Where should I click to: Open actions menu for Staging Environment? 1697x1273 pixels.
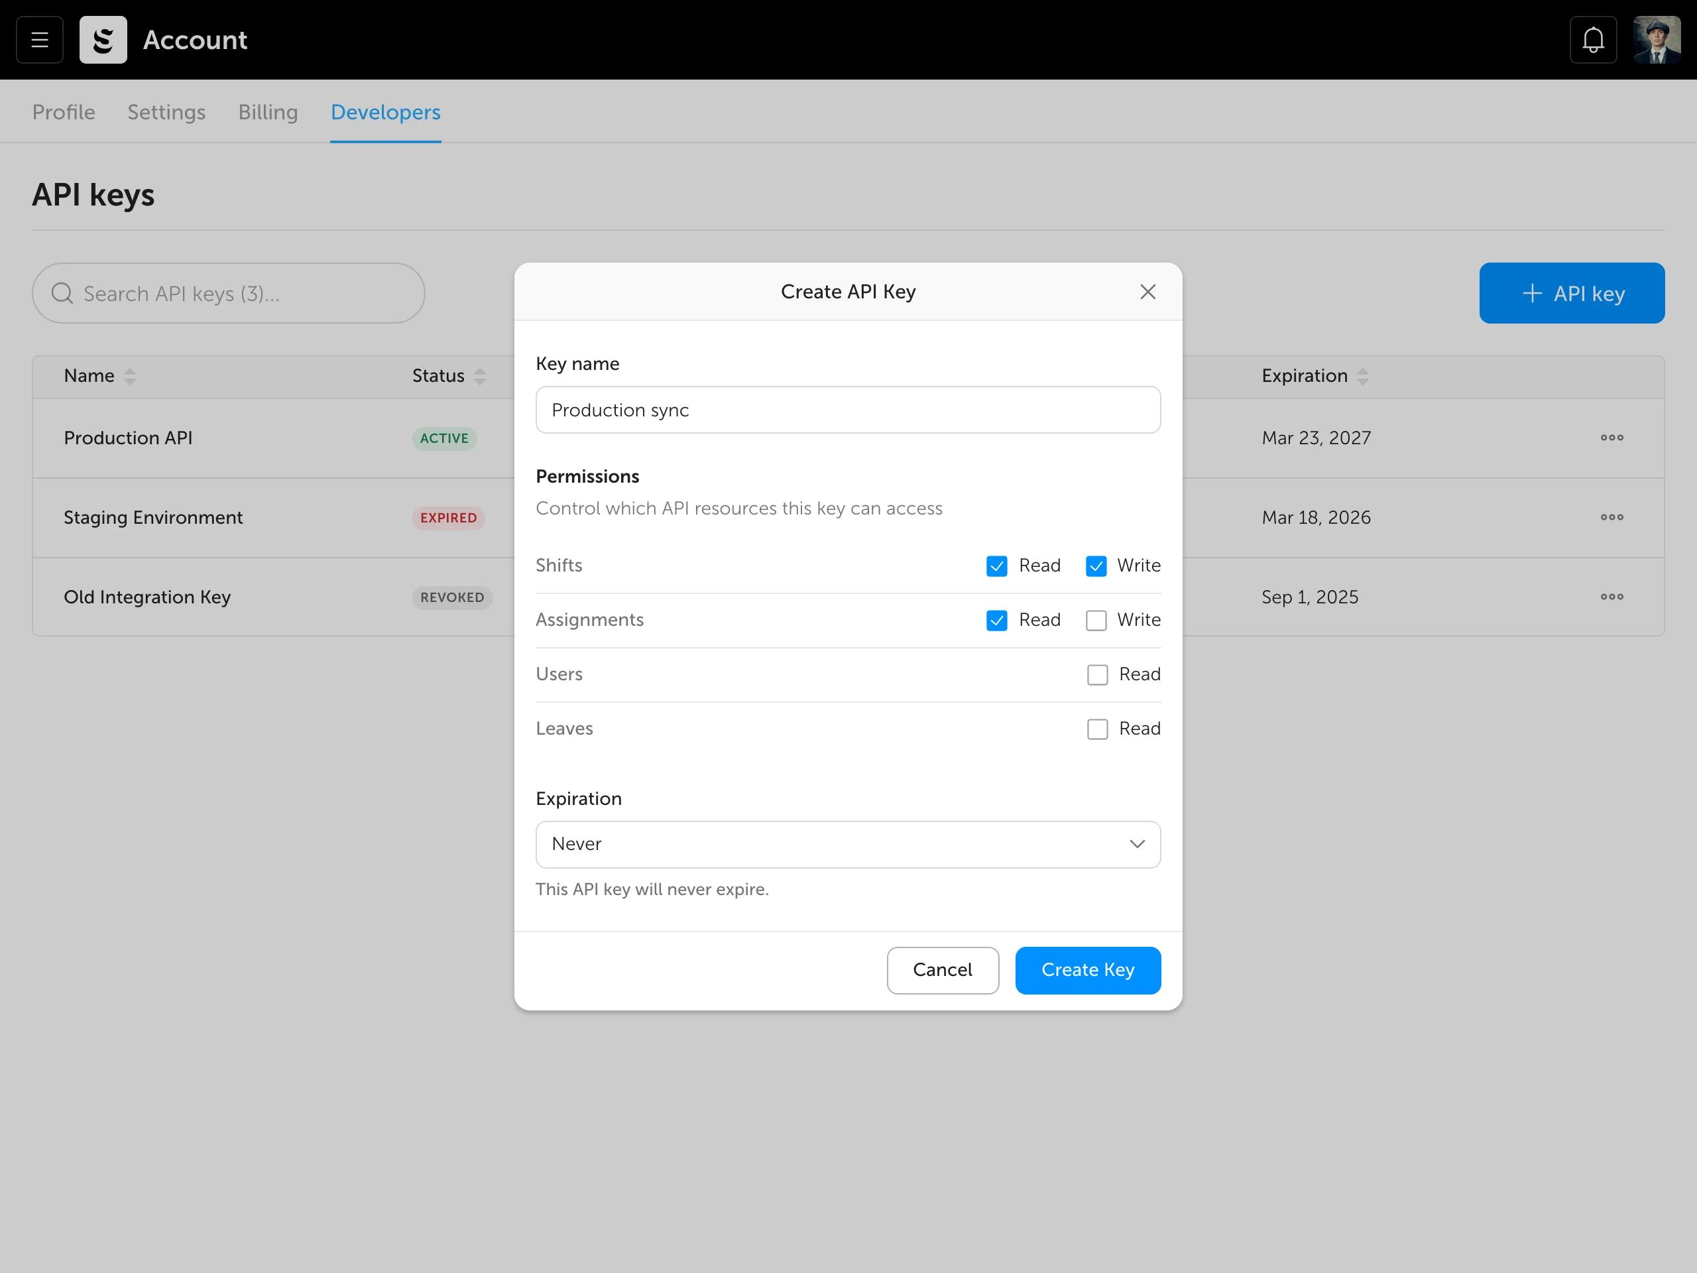coord(1611,517)
